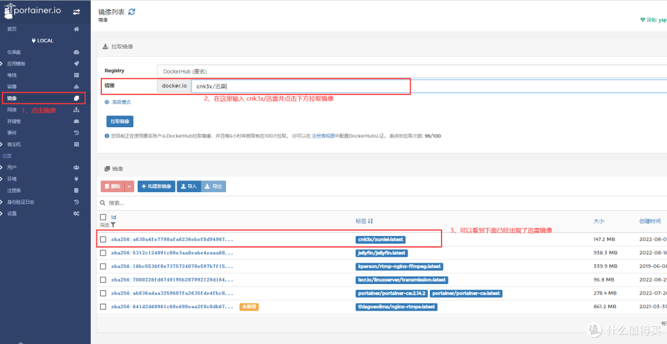
Task: Click the network sitemap icon beside 网络
Action: 77,110
